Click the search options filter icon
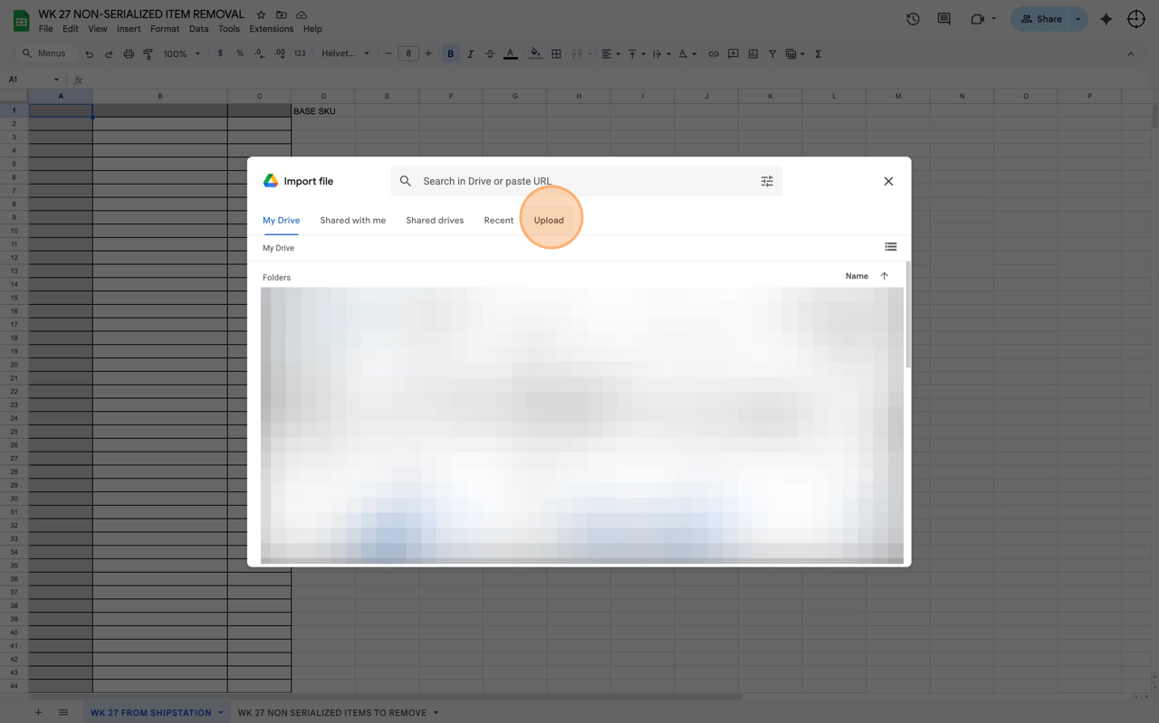The width and height of the screenshot is (1159, 723). point(767,181)
